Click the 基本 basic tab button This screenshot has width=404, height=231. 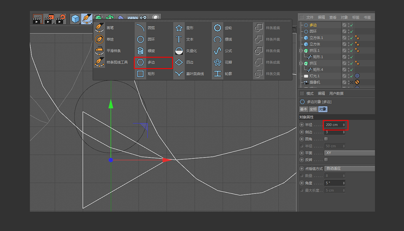304,109
